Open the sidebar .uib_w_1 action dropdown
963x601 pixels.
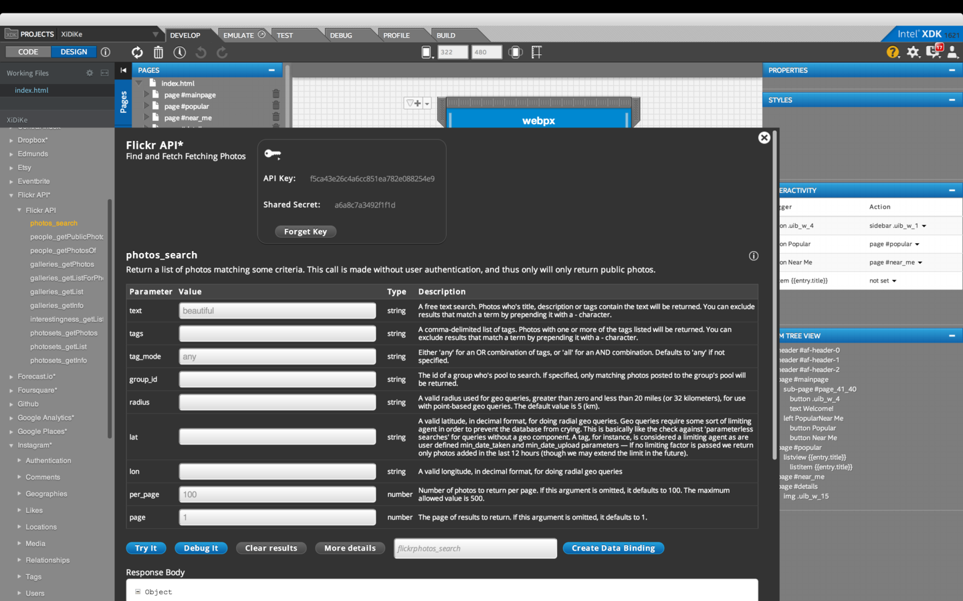tap(924, 226)
